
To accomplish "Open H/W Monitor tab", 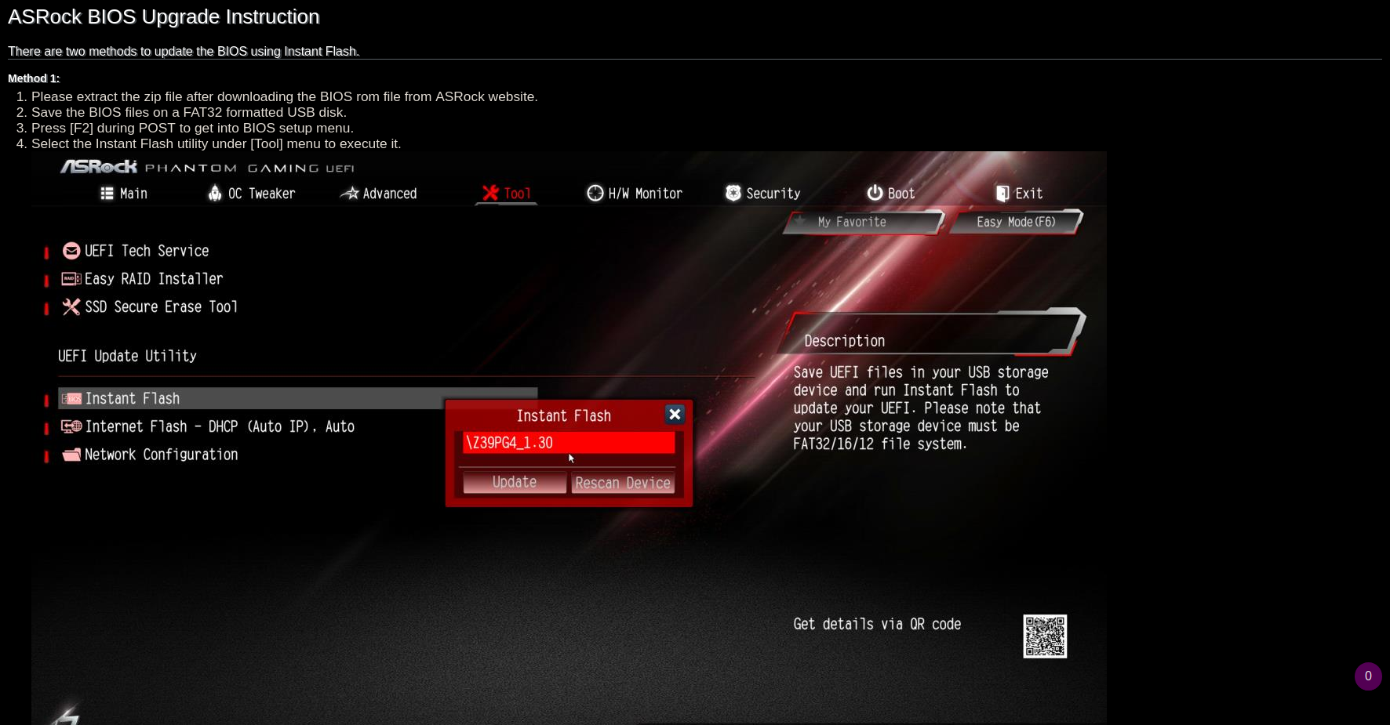I will coord(635,194).
